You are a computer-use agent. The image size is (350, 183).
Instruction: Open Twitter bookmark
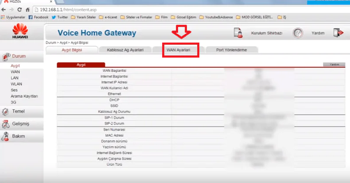coord(60,17)
